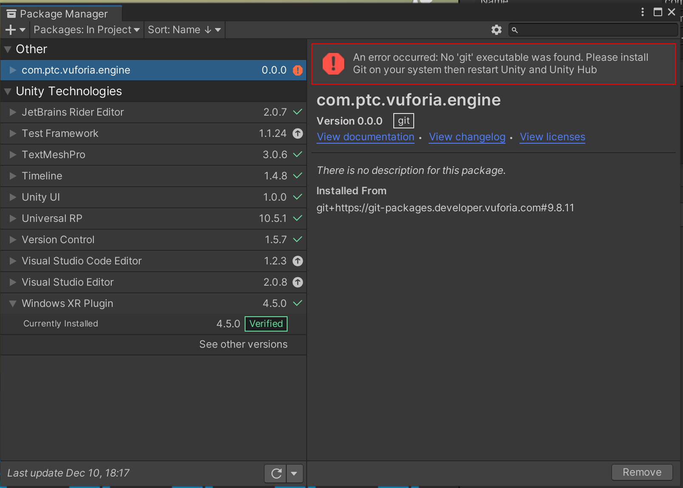Focus the package search field
Viewport: 683px width, 488px height.
593,30
